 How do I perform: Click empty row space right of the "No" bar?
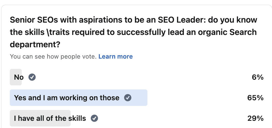(142, 77)
